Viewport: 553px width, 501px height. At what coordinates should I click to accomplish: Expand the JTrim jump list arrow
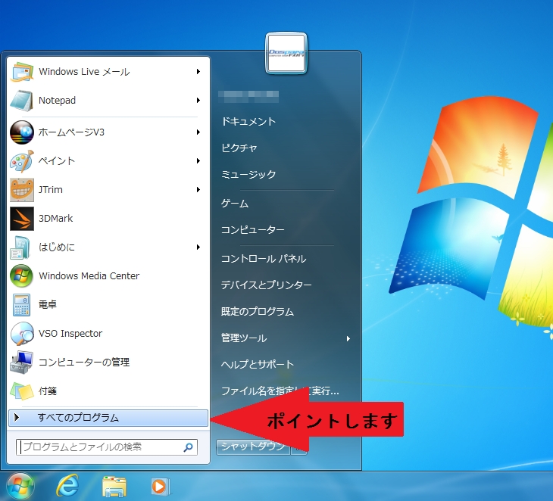pos(198,190)
